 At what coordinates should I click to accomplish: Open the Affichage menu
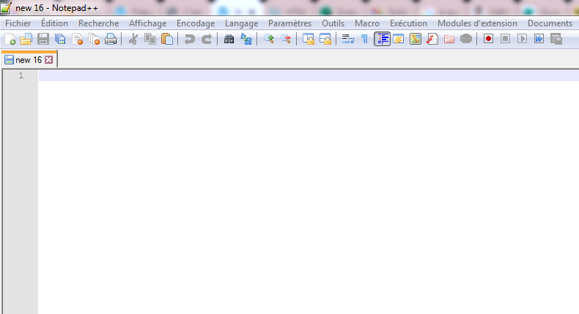coord(148,23)
